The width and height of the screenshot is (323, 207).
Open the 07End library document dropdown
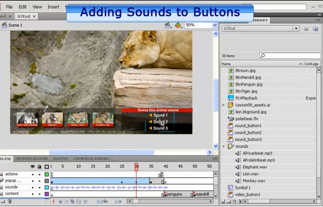(x=296, y=29)
